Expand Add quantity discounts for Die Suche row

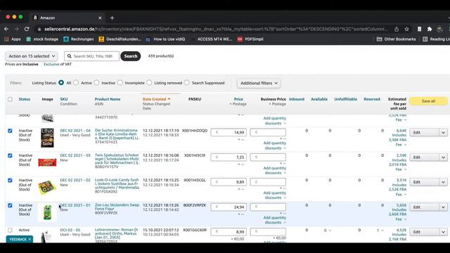tap(275, 145)
